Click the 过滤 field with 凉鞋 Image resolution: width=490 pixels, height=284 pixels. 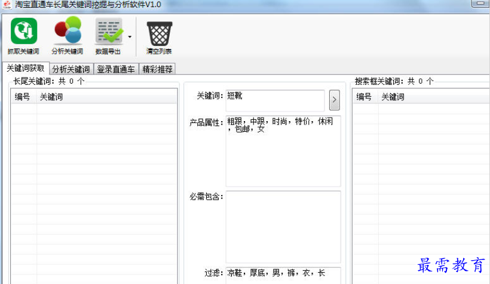click(x=283, y=275)
